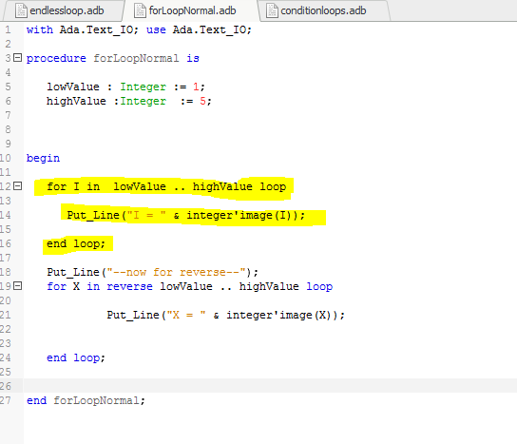Click the empty highlighted line 26
Image resolution: width=517 pixels, height=444 pixels.
coord(270,386)
